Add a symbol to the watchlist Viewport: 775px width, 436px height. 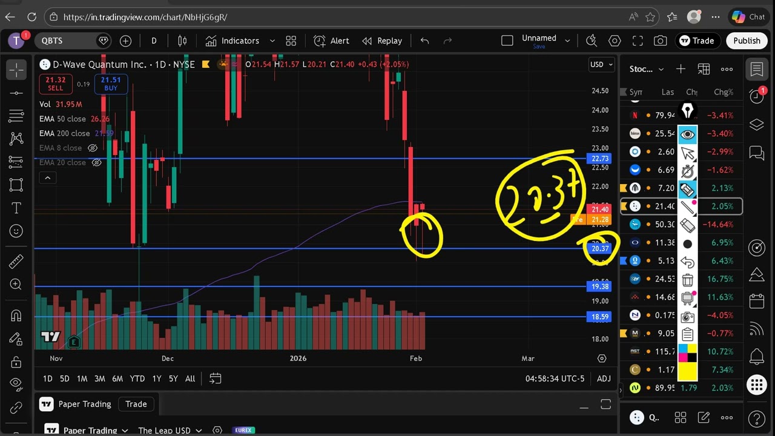681,69
